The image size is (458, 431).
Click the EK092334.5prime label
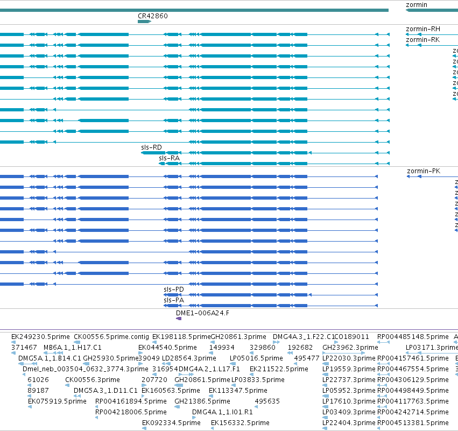[171, 422]
